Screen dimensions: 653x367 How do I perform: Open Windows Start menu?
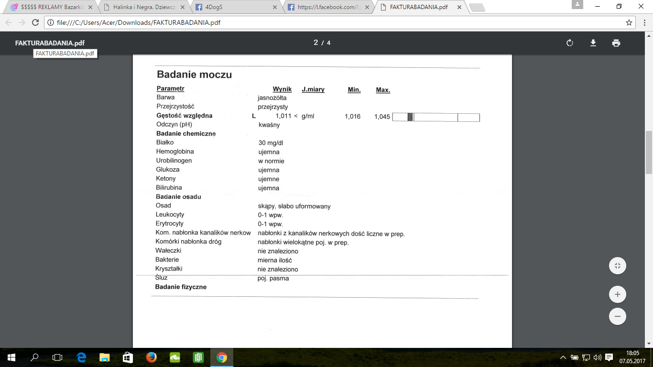click(x=11, y=357)
